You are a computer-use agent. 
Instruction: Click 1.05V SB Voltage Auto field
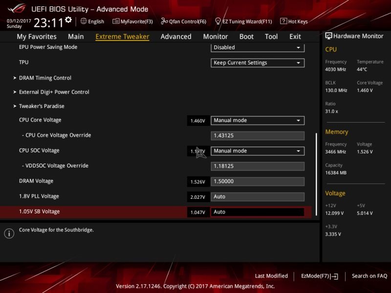point(258,212)
